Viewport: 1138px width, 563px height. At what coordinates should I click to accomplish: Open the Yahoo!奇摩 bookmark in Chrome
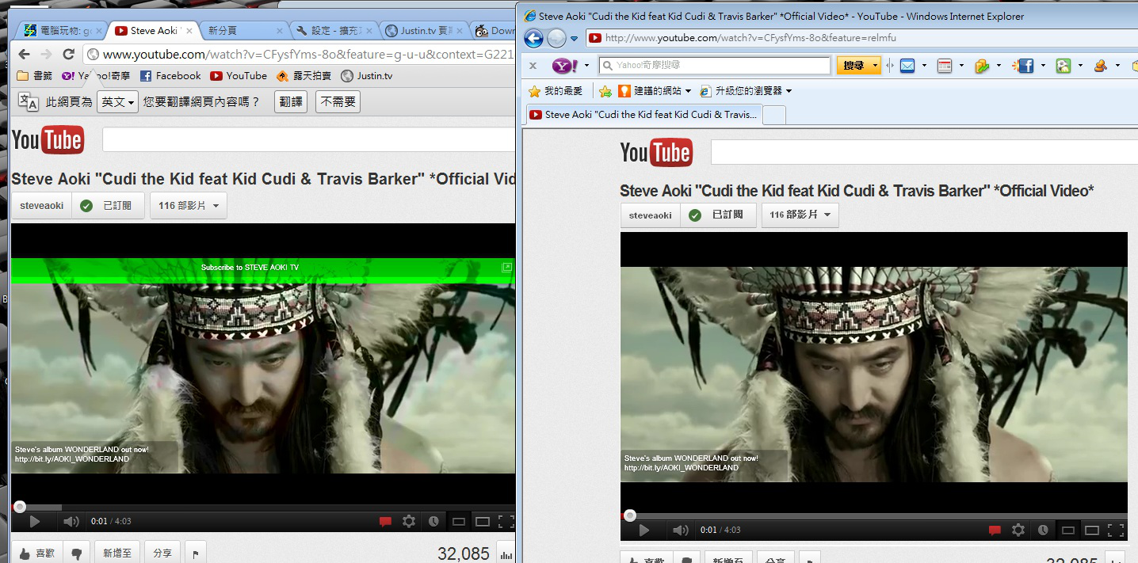point(96,76)
